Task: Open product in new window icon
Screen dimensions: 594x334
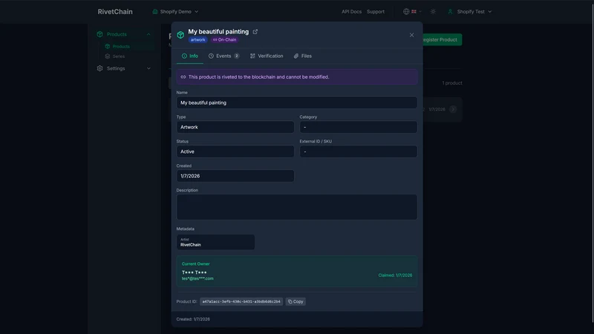Action: [x=255, y=32]
